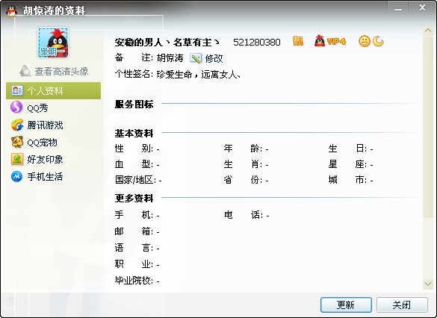
Task: Click the 更多资料 section header
Action: point(134,199)
